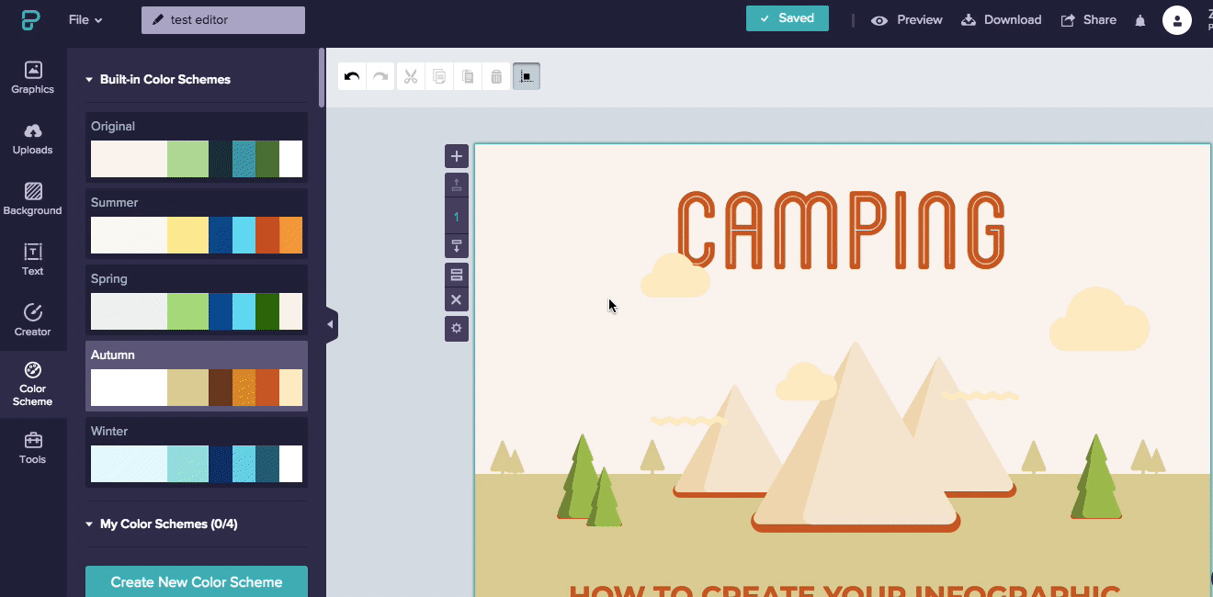Open Preview mode
The width and height of the screenshot is (1213, 597).
click(907, 20)
